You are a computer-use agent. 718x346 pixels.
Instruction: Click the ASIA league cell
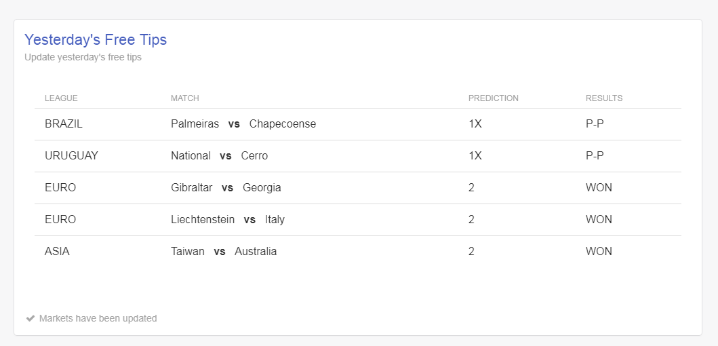[x=57, y=252]
